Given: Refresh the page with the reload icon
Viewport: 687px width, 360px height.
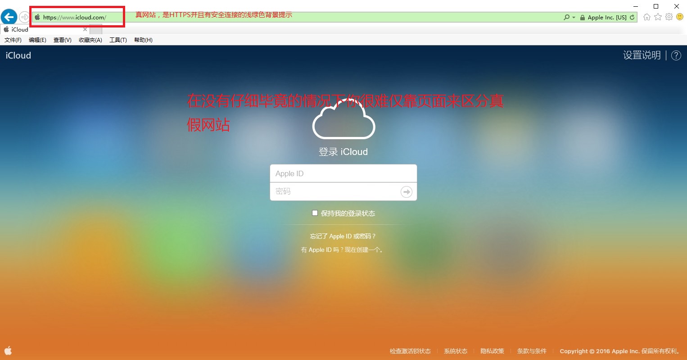Looking at the screenshot, I should click(632, 18).
